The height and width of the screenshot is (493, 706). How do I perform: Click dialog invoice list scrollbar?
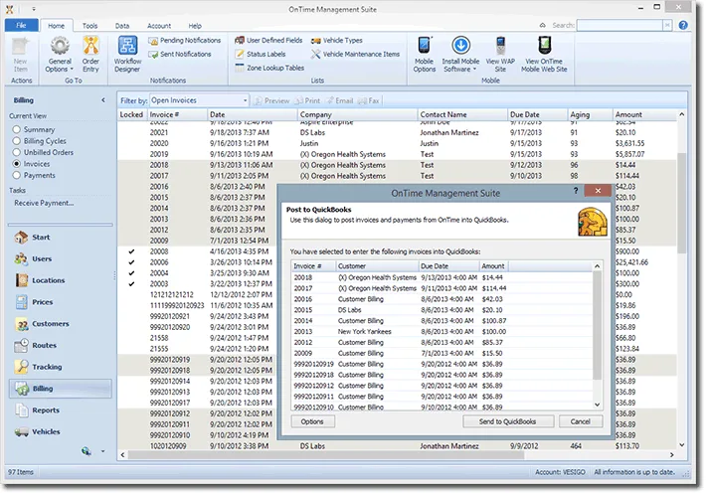[597, 325]
